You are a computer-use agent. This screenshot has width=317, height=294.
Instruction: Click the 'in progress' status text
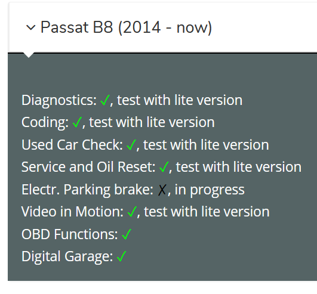[210, 190]
